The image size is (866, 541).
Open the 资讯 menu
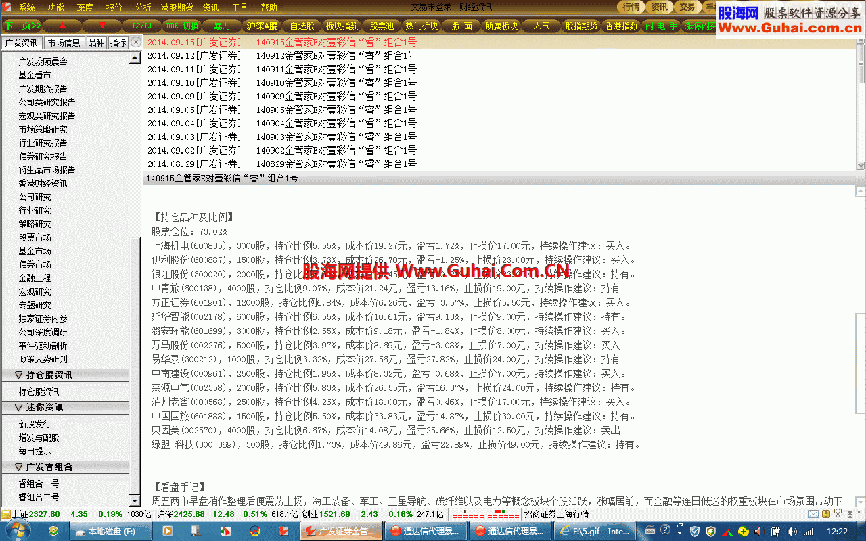click(210, 8)
